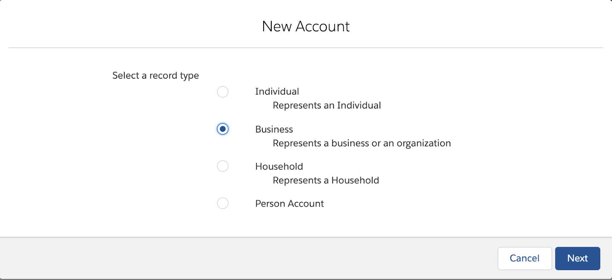The width and height of the screenshot is (612, 280).
Task: Click the Household record type label
Action: 279,167
